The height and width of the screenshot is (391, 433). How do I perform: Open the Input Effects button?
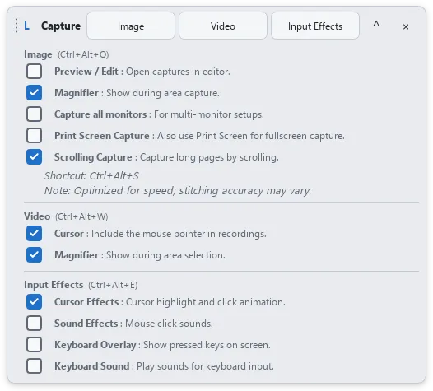(315, 26)
